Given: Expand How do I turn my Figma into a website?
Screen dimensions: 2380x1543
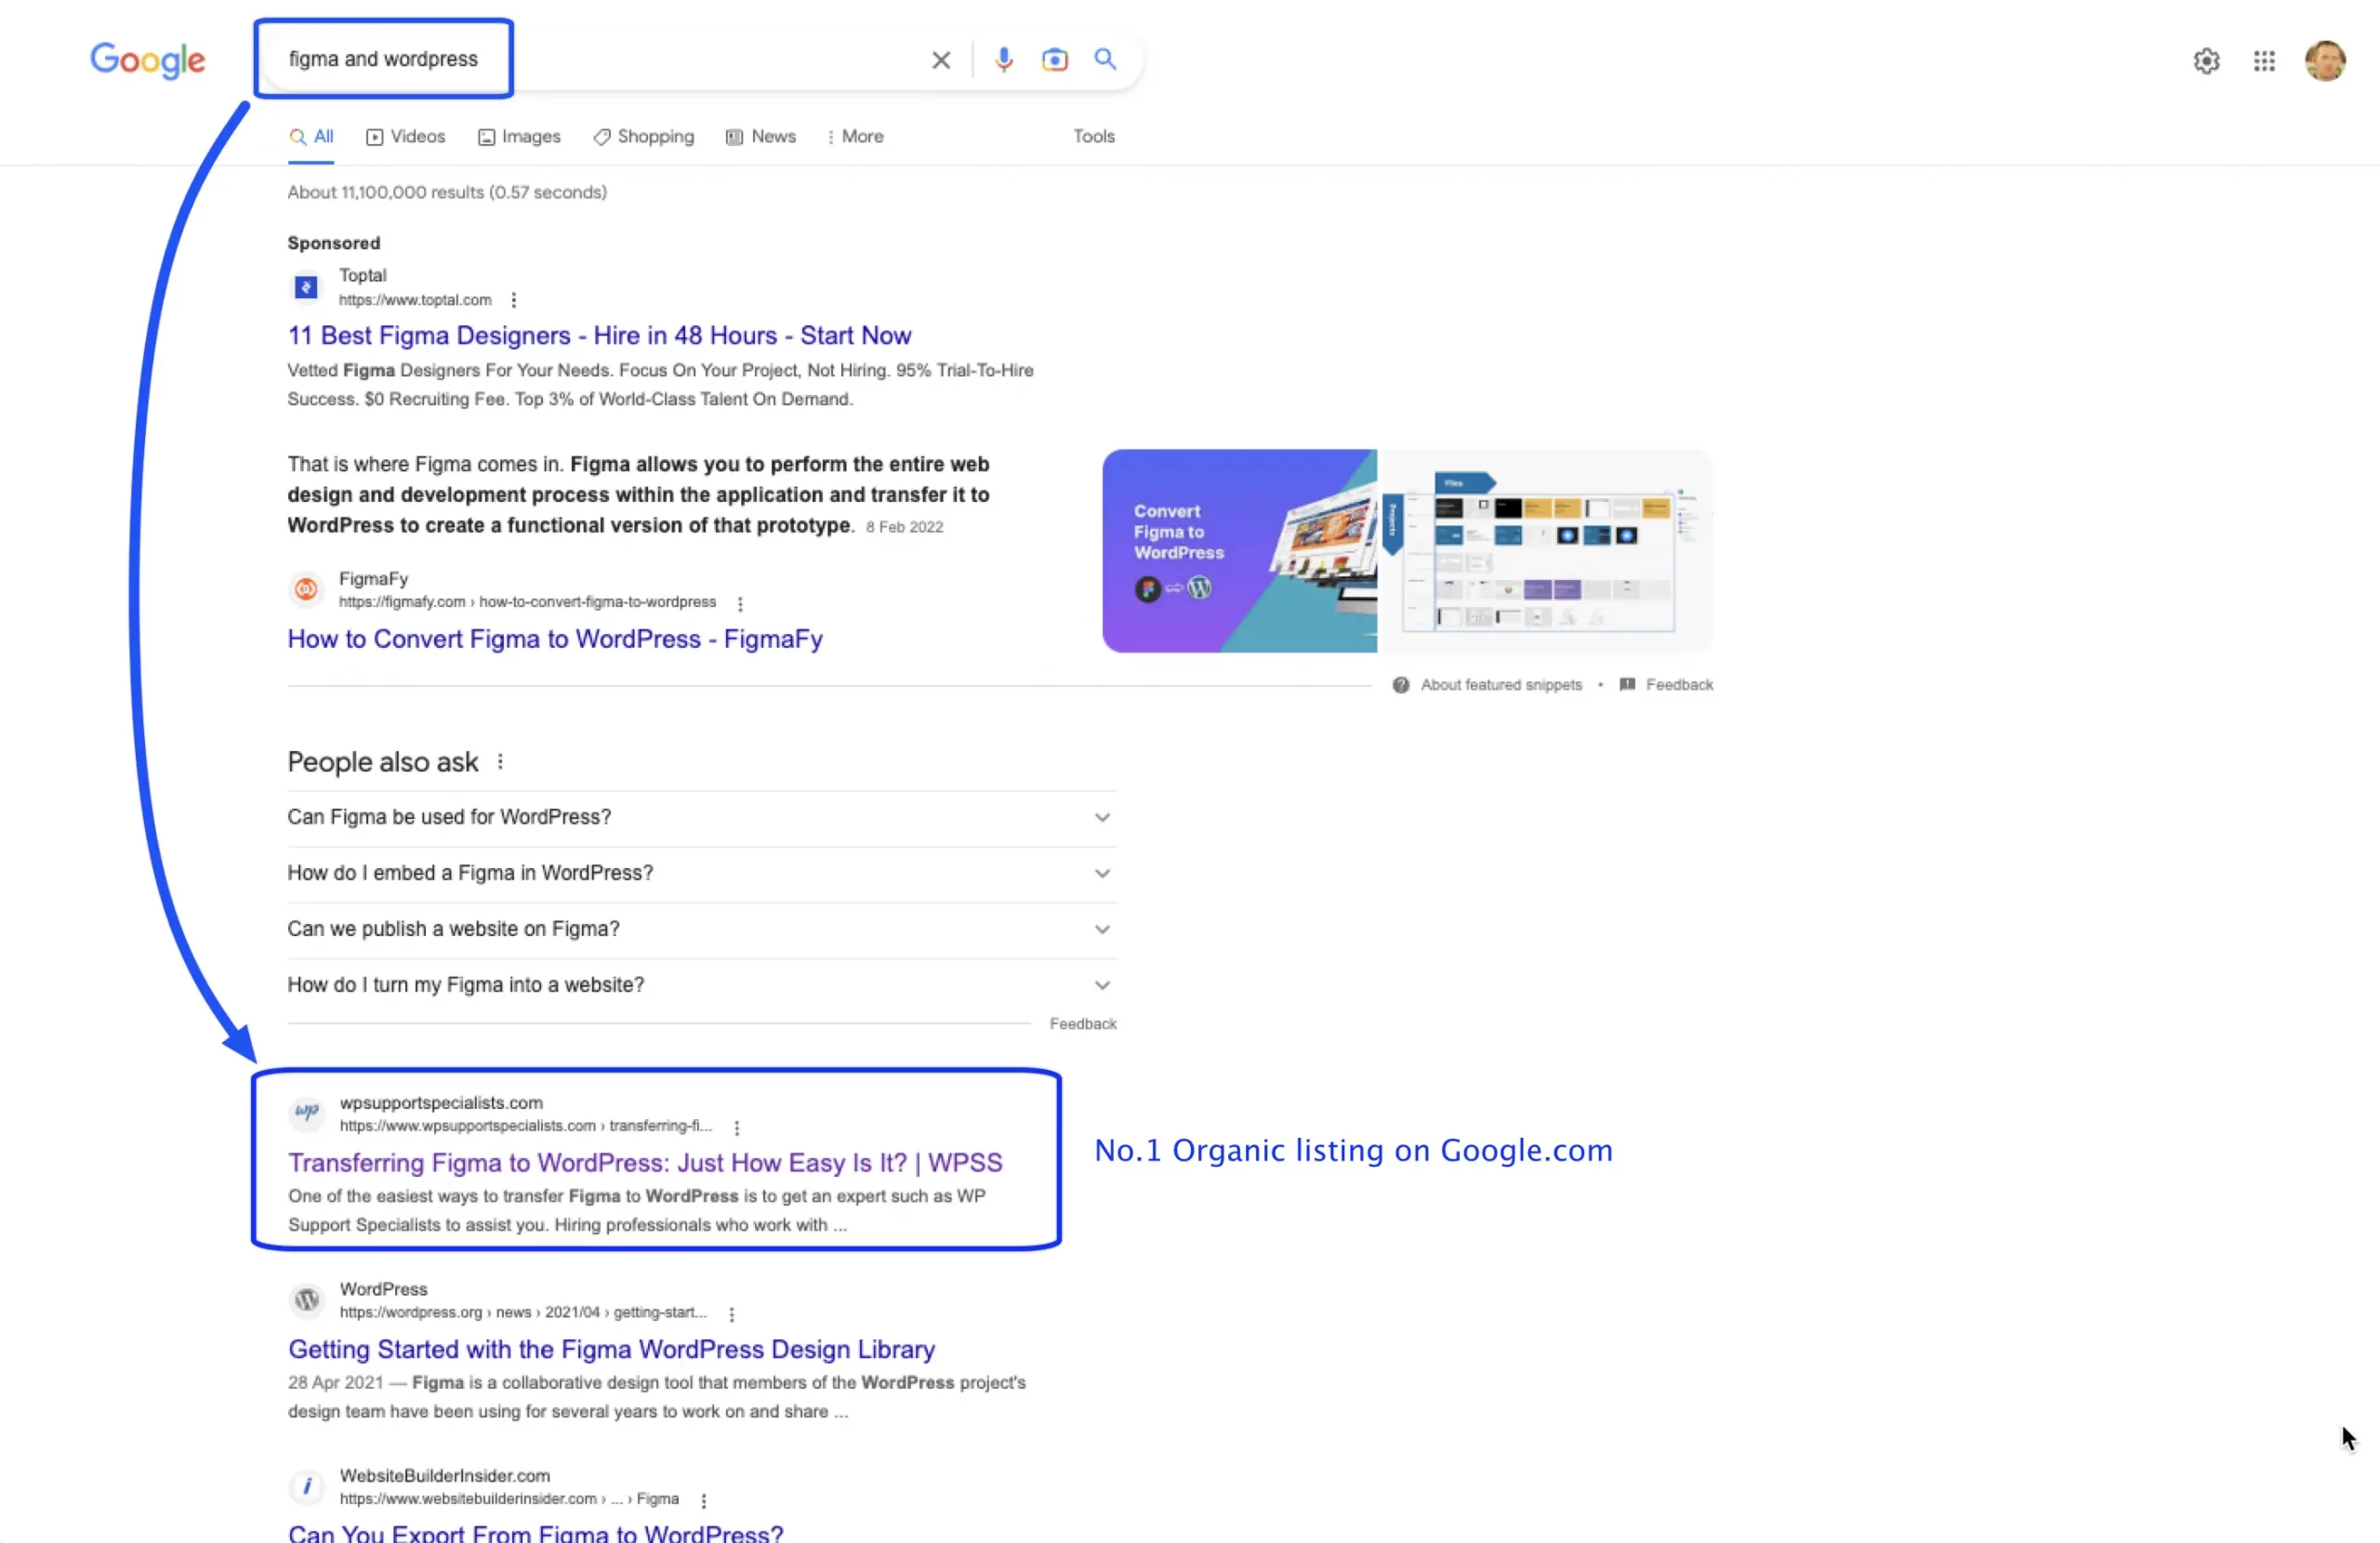Looking at the screenshot, I should pos(701,986).
